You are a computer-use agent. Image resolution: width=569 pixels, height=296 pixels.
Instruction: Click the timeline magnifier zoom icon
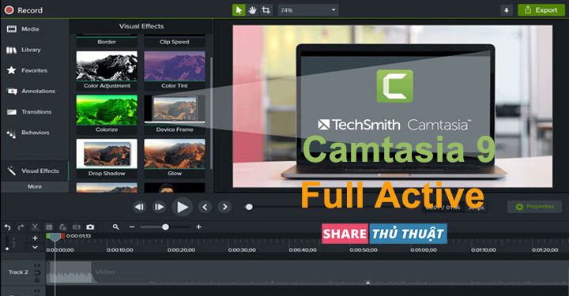point(115,227)
